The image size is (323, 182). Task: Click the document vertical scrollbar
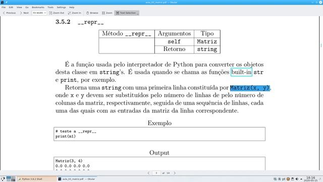(321, 93)
